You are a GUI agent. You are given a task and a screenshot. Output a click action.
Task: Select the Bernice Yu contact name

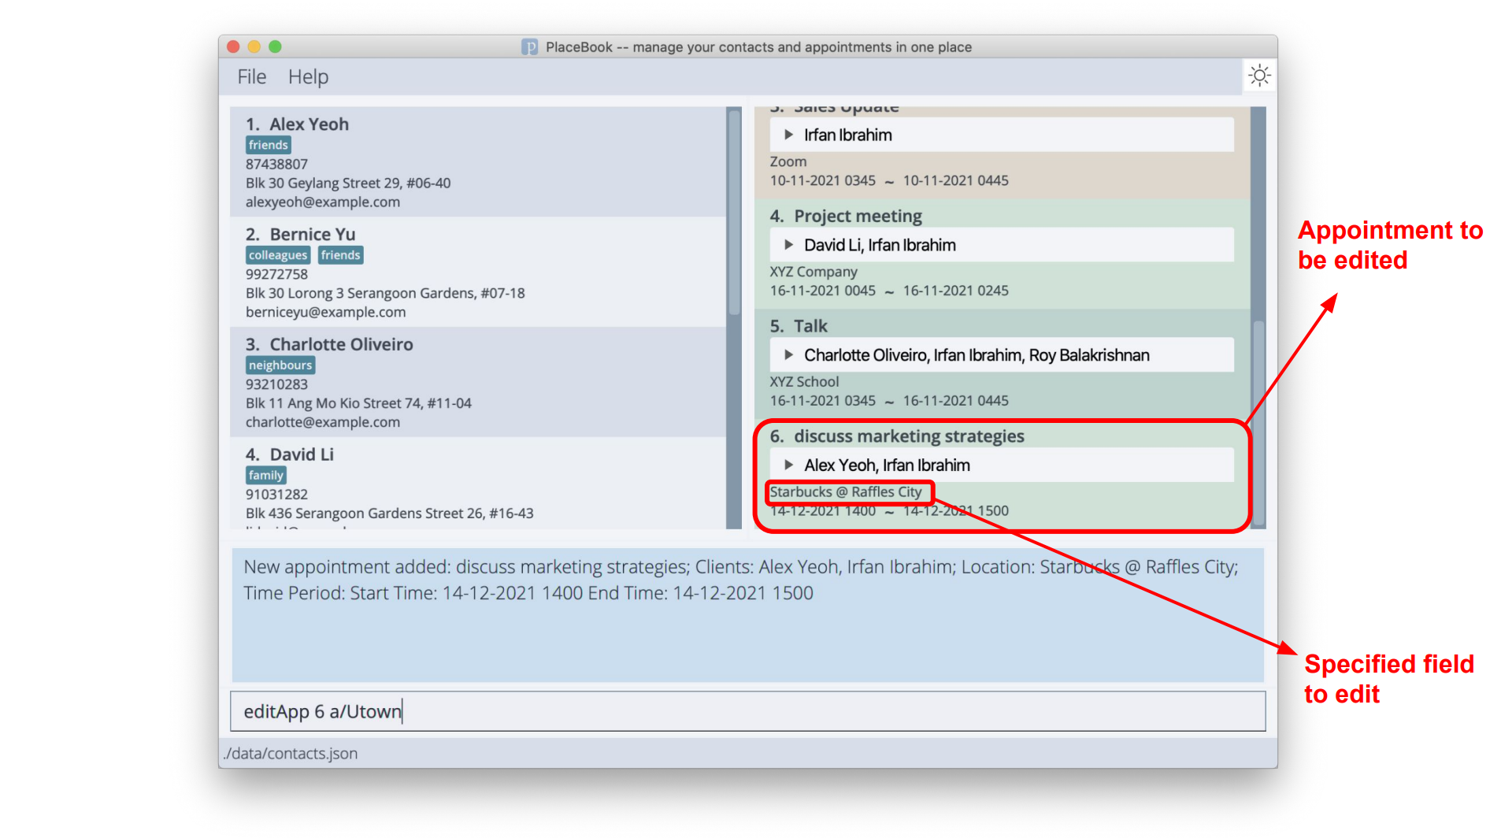pyautogui.click(x=313, y=235)
